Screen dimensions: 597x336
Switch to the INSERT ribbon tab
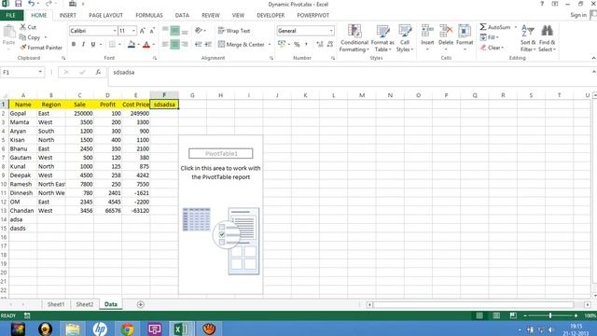coord(67,15)
